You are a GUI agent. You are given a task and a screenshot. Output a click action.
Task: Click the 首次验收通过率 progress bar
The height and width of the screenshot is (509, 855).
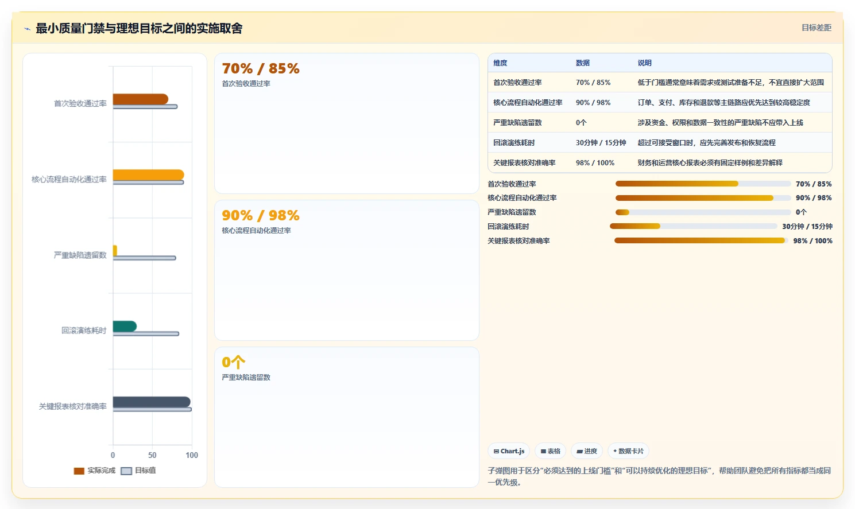[703, 184]
